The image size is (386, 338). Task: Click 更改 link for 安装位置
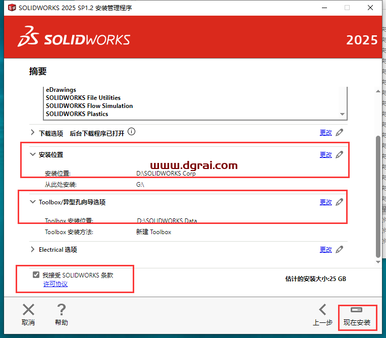[325, 155]
